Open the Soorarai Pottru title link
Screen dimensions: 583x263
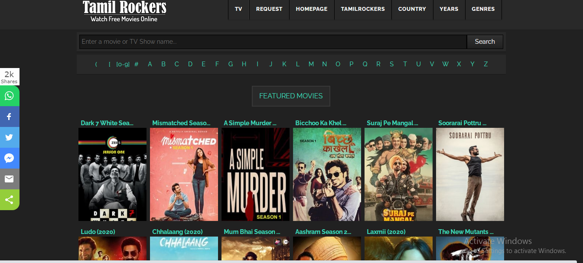point(462,123)
